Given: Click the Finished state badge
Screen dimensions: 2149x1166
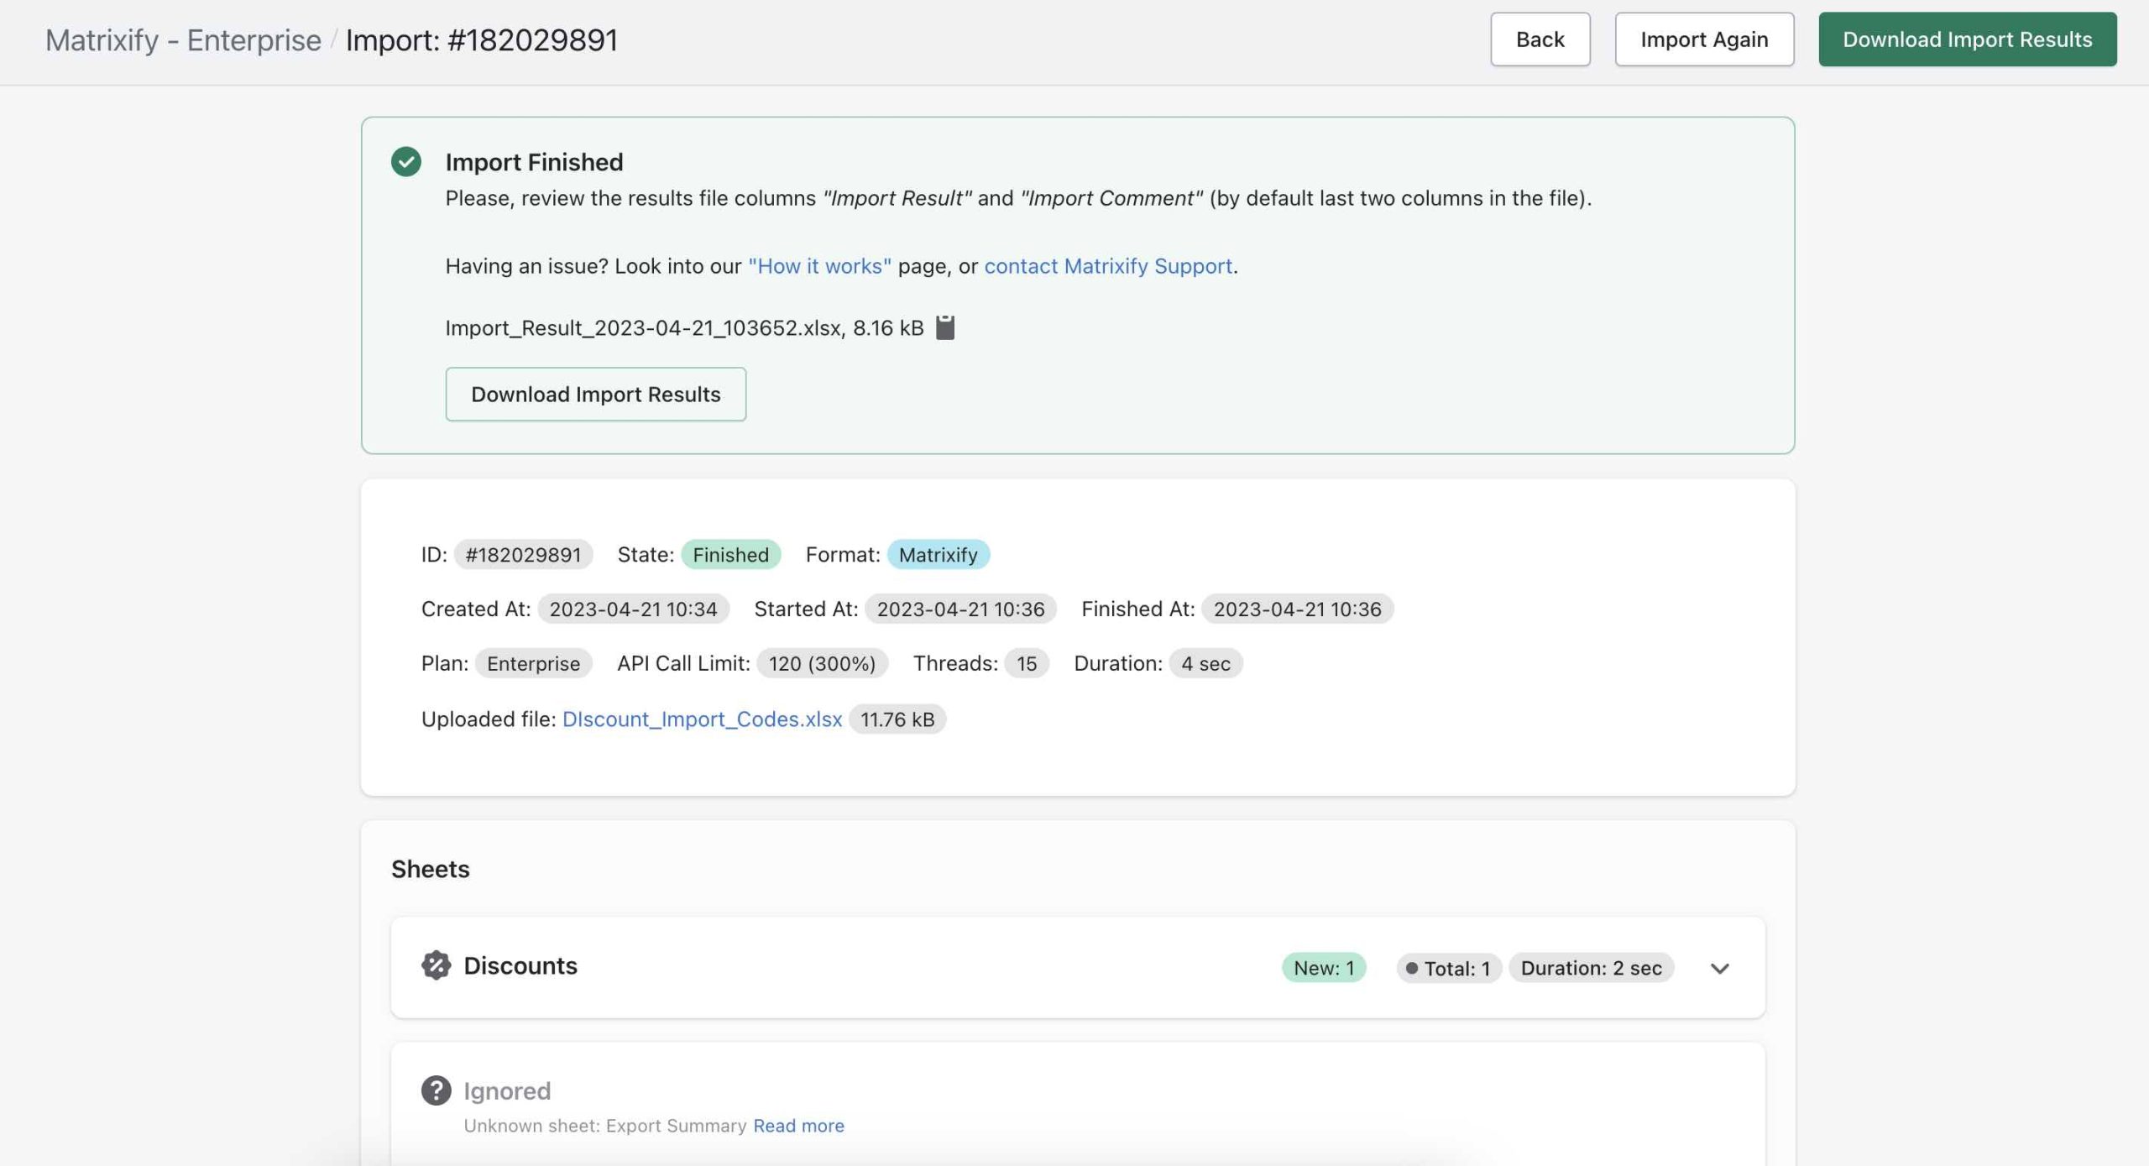Looking at the screenshot, I should coord(730,555).
